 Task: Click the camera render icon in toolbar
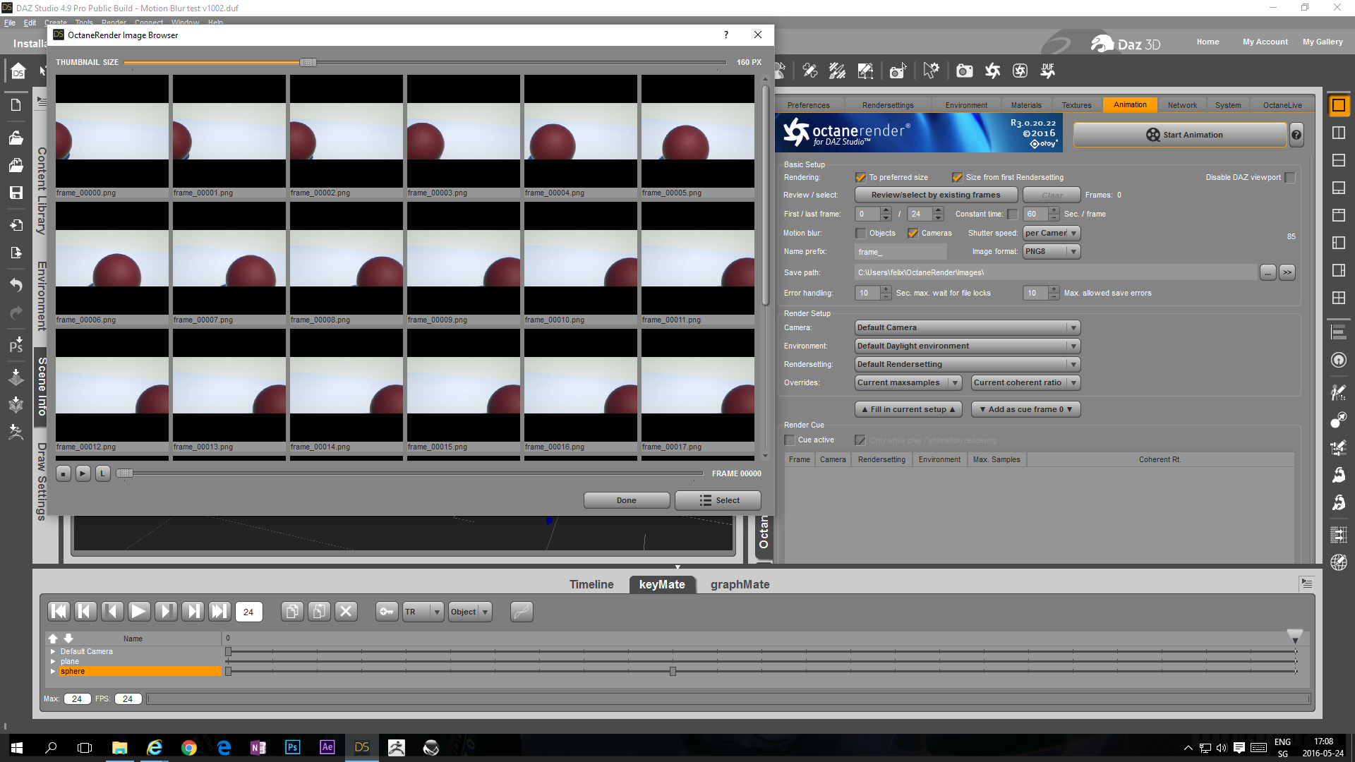964,71
